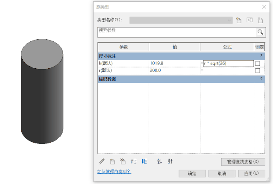Click the New Type icon beside type name
273x184 pixels.
point(239,20)
